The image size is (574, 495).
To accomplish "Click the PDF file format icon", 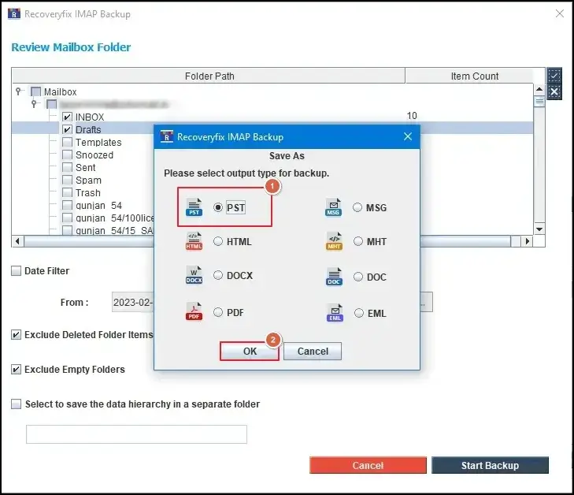I will pos(194,311).
